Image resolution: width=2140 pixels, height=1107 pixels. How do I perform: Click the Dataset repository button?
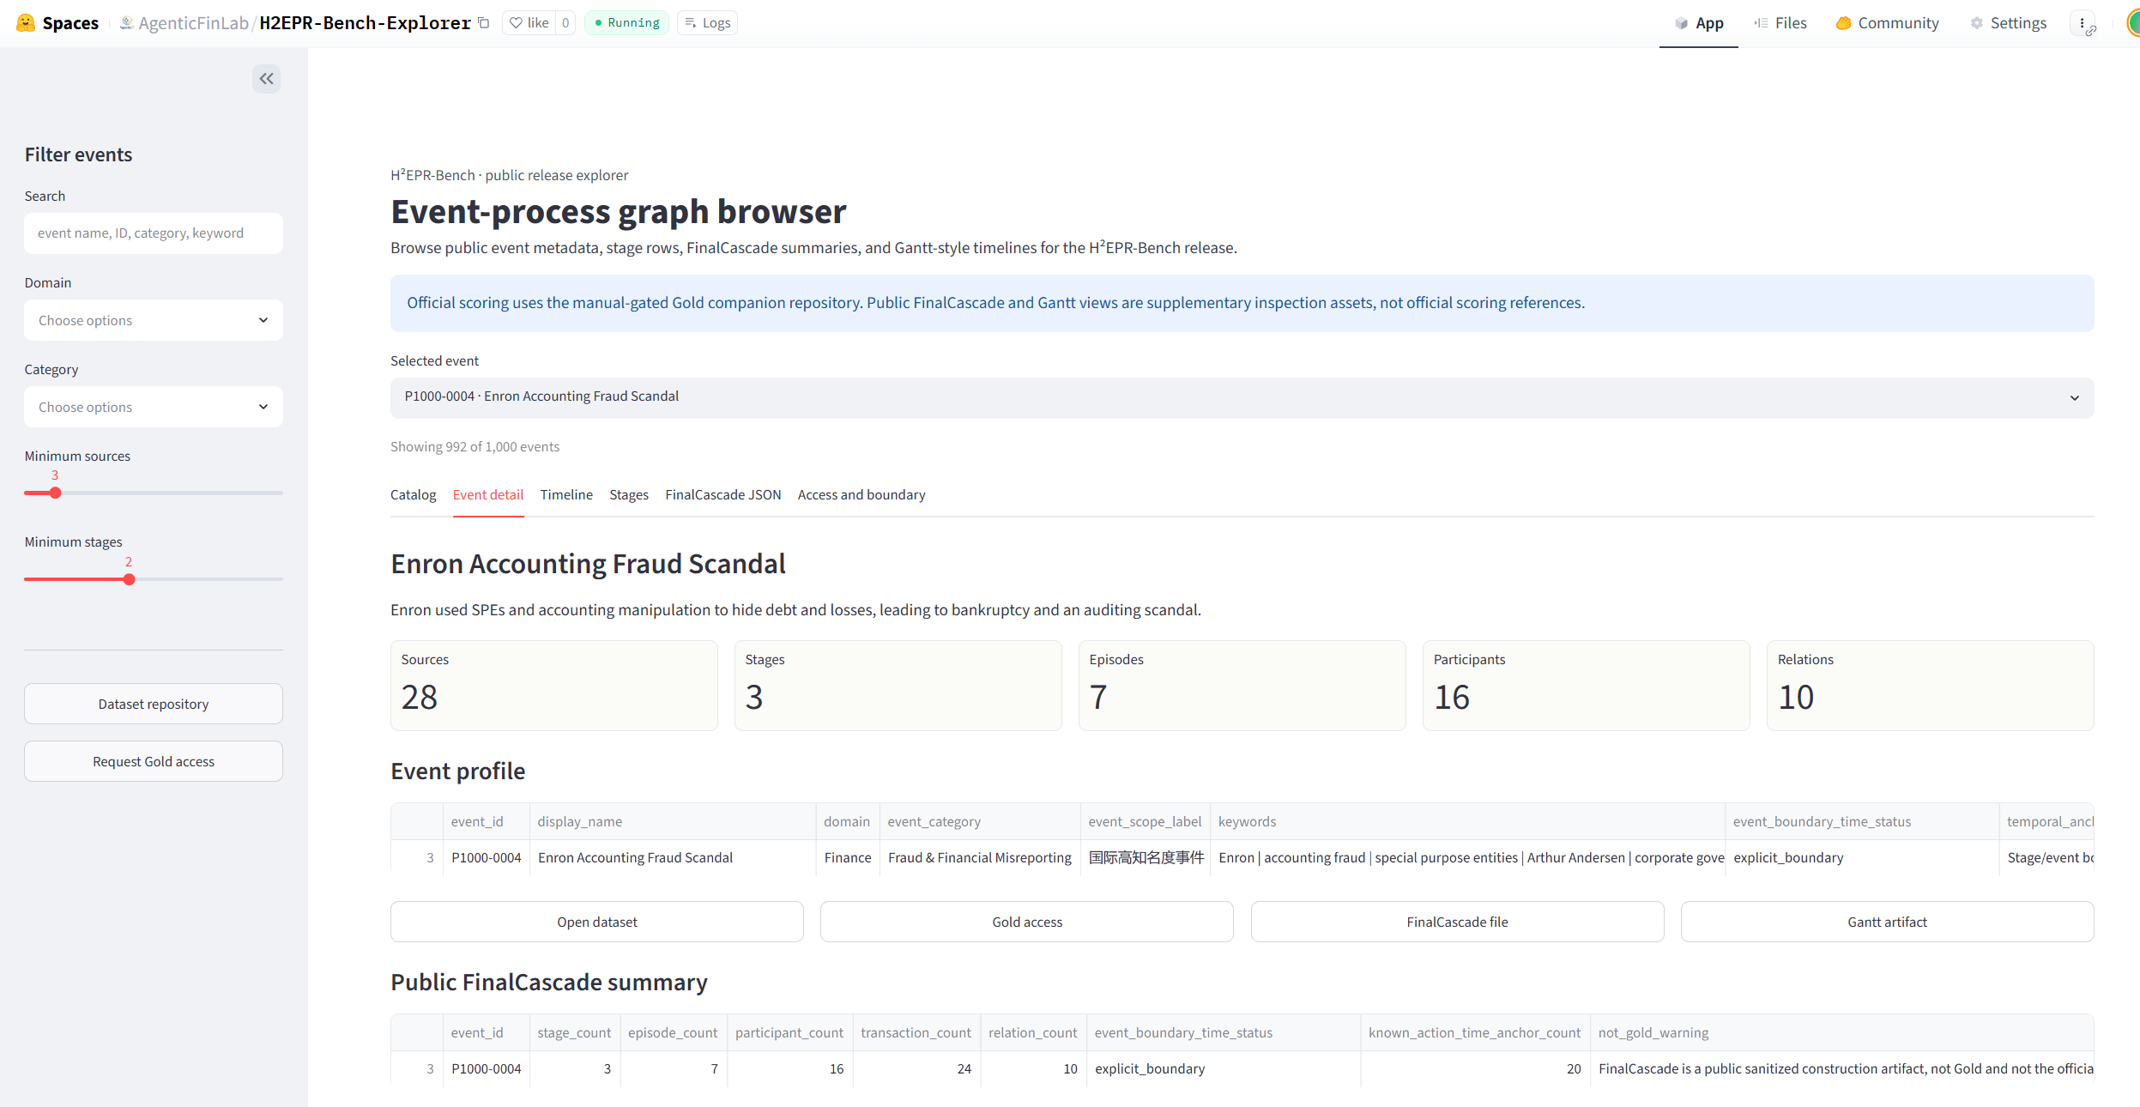(x=154, y=704)
